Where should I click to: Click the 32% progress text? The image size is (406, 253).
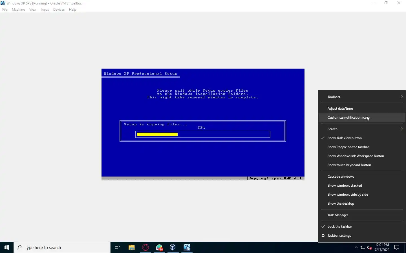click(201, 128)
